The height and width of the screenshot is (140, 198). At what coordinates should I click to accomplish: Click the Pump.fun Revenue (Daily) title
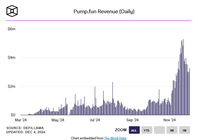pyautogui.click(x=104, y=12)
